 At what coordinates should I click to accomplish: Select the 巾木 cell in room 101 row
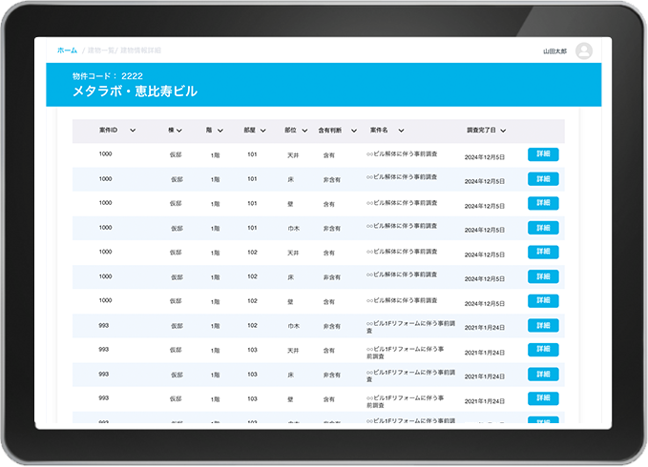tap(293, 228)
